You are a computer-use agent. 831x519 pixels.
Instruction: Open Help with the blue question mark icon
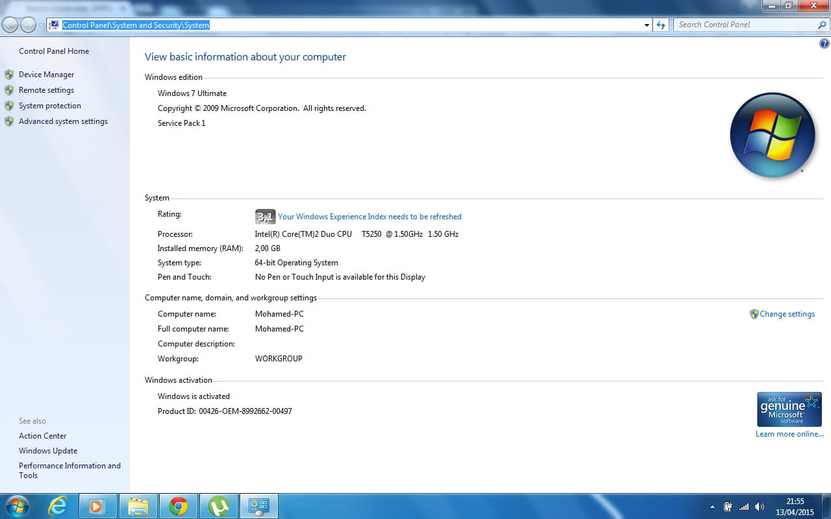(825, 44)
